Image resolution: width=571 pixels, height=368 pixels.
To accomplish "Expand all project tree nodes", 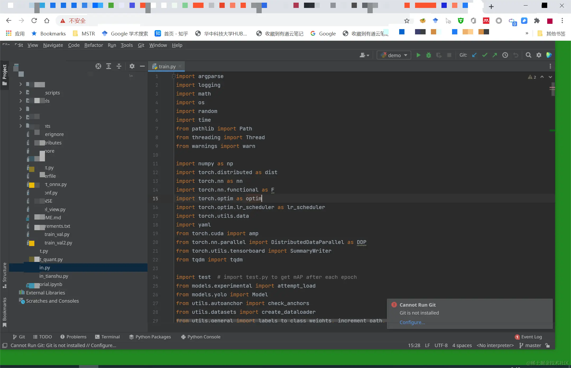I will (x=109, y=66).
